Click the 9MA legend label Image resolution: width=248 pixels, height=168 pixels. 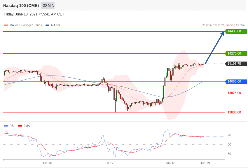[27, 126]
